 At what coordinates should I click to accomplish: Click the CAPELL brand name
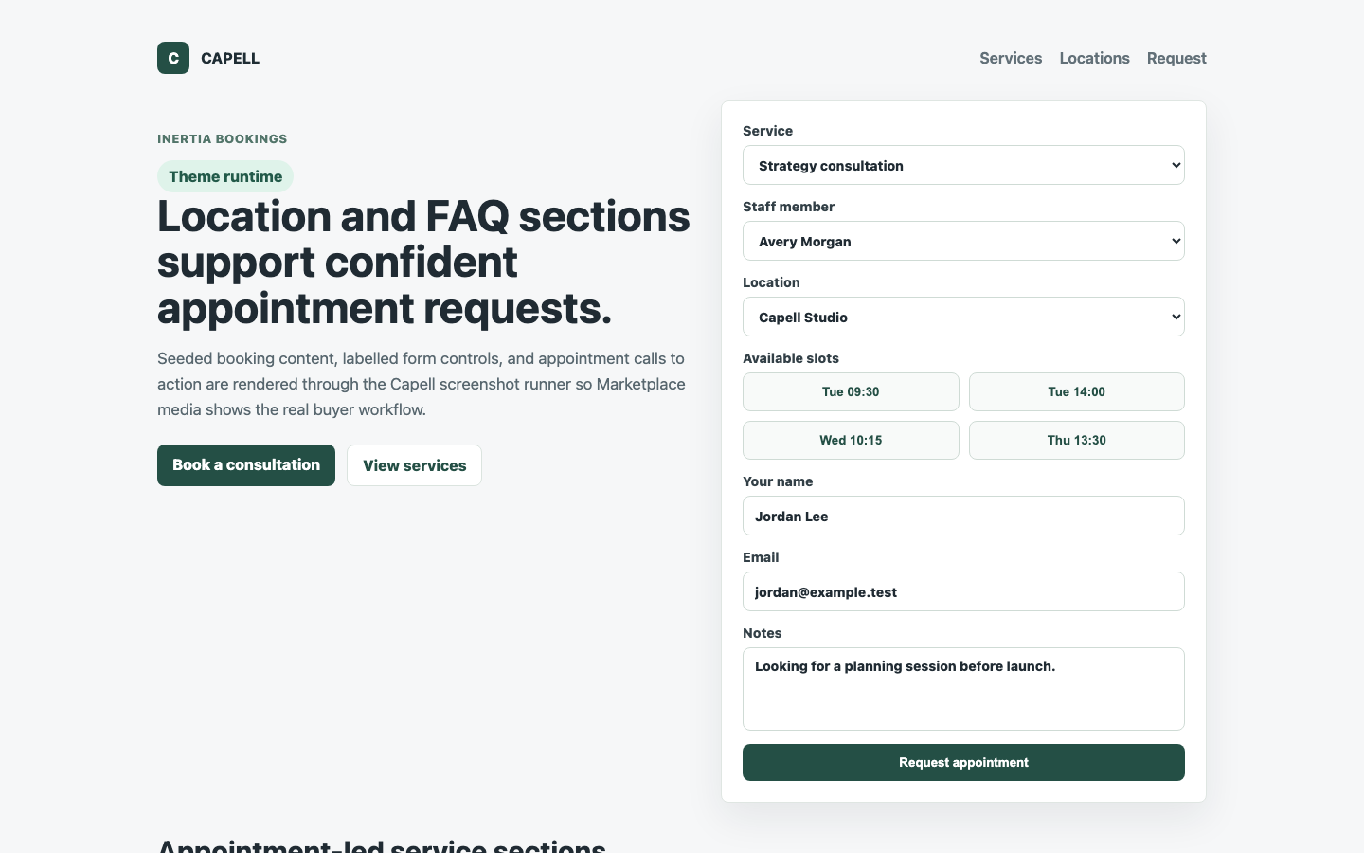coord(230,58)
